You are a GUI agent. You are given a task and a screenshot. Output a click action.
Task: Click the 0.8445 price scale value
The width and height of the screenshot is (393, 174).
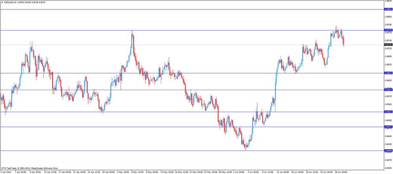click(x=388, y=136)
